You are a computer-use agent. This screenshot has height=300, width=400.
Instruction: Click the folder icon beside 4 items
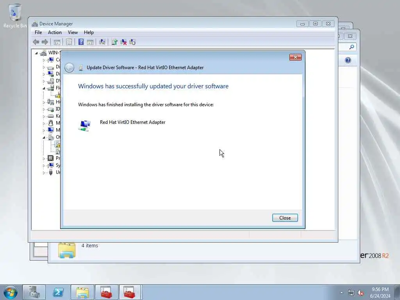(x=66, y=250)
